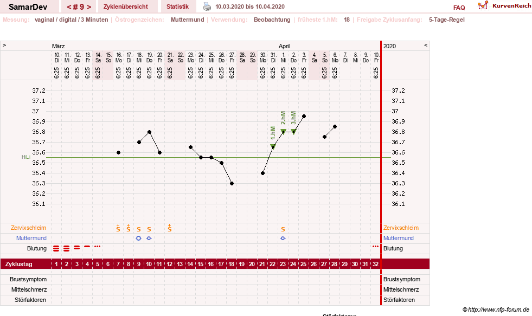Select Muttermund circle symbol on cycle day 9
Screen dimensions: 532x316
(x=138, y=238)
